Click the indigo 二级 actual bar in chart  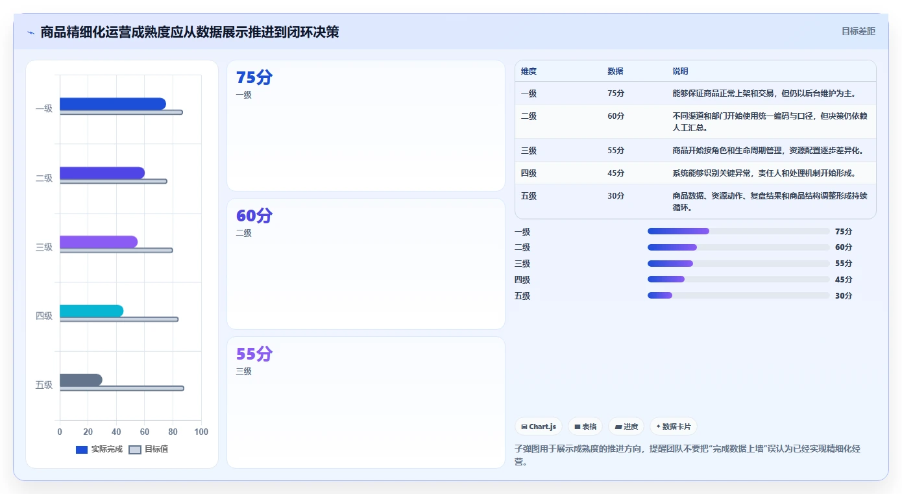click(102, 173)
